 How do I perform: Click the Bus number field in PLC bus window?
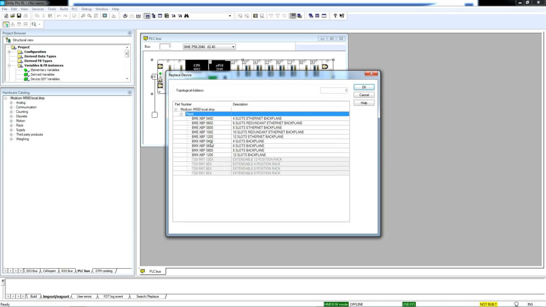click(x=166, y=46)
